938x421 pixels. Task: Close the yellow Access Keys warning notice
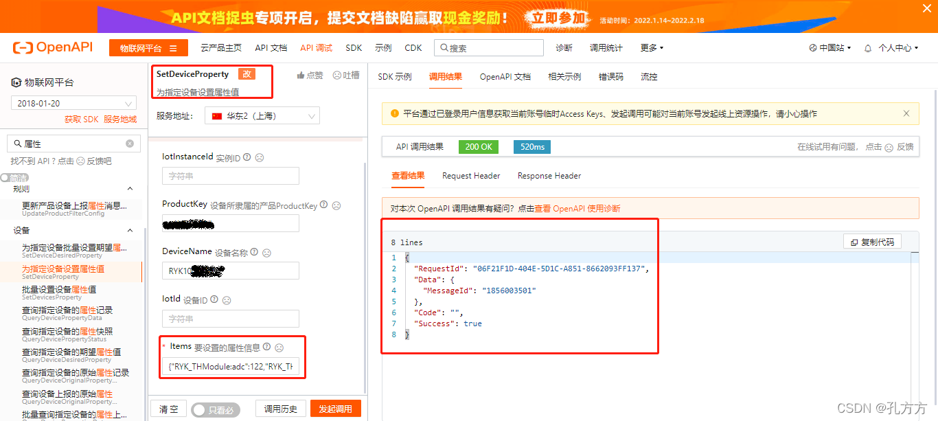pyautogui.click(x=906, y=113)
